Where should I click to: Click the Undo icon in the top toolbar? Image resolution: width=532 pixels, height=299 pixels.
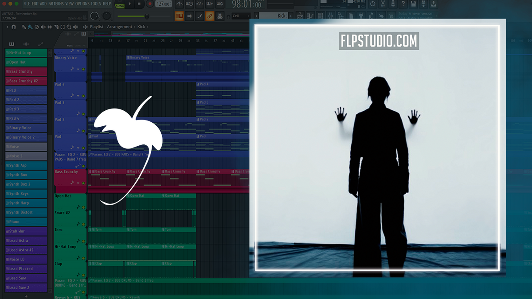373,4
